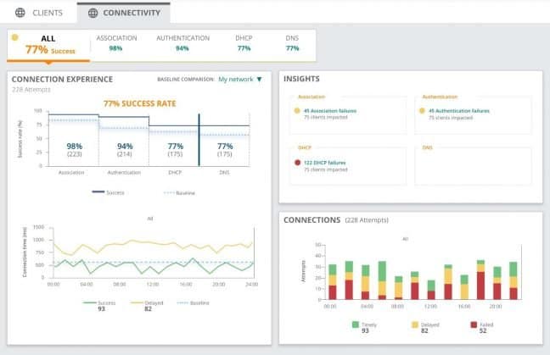Select the Authentication 94% (214) chart segment

click(x=124, y=141)
